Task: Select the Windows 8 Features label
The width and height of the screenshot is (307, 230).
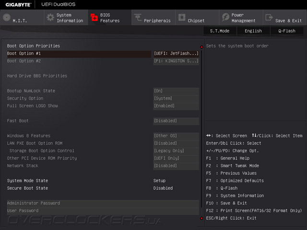Action: pyautogui.click(x=29, y=136)
